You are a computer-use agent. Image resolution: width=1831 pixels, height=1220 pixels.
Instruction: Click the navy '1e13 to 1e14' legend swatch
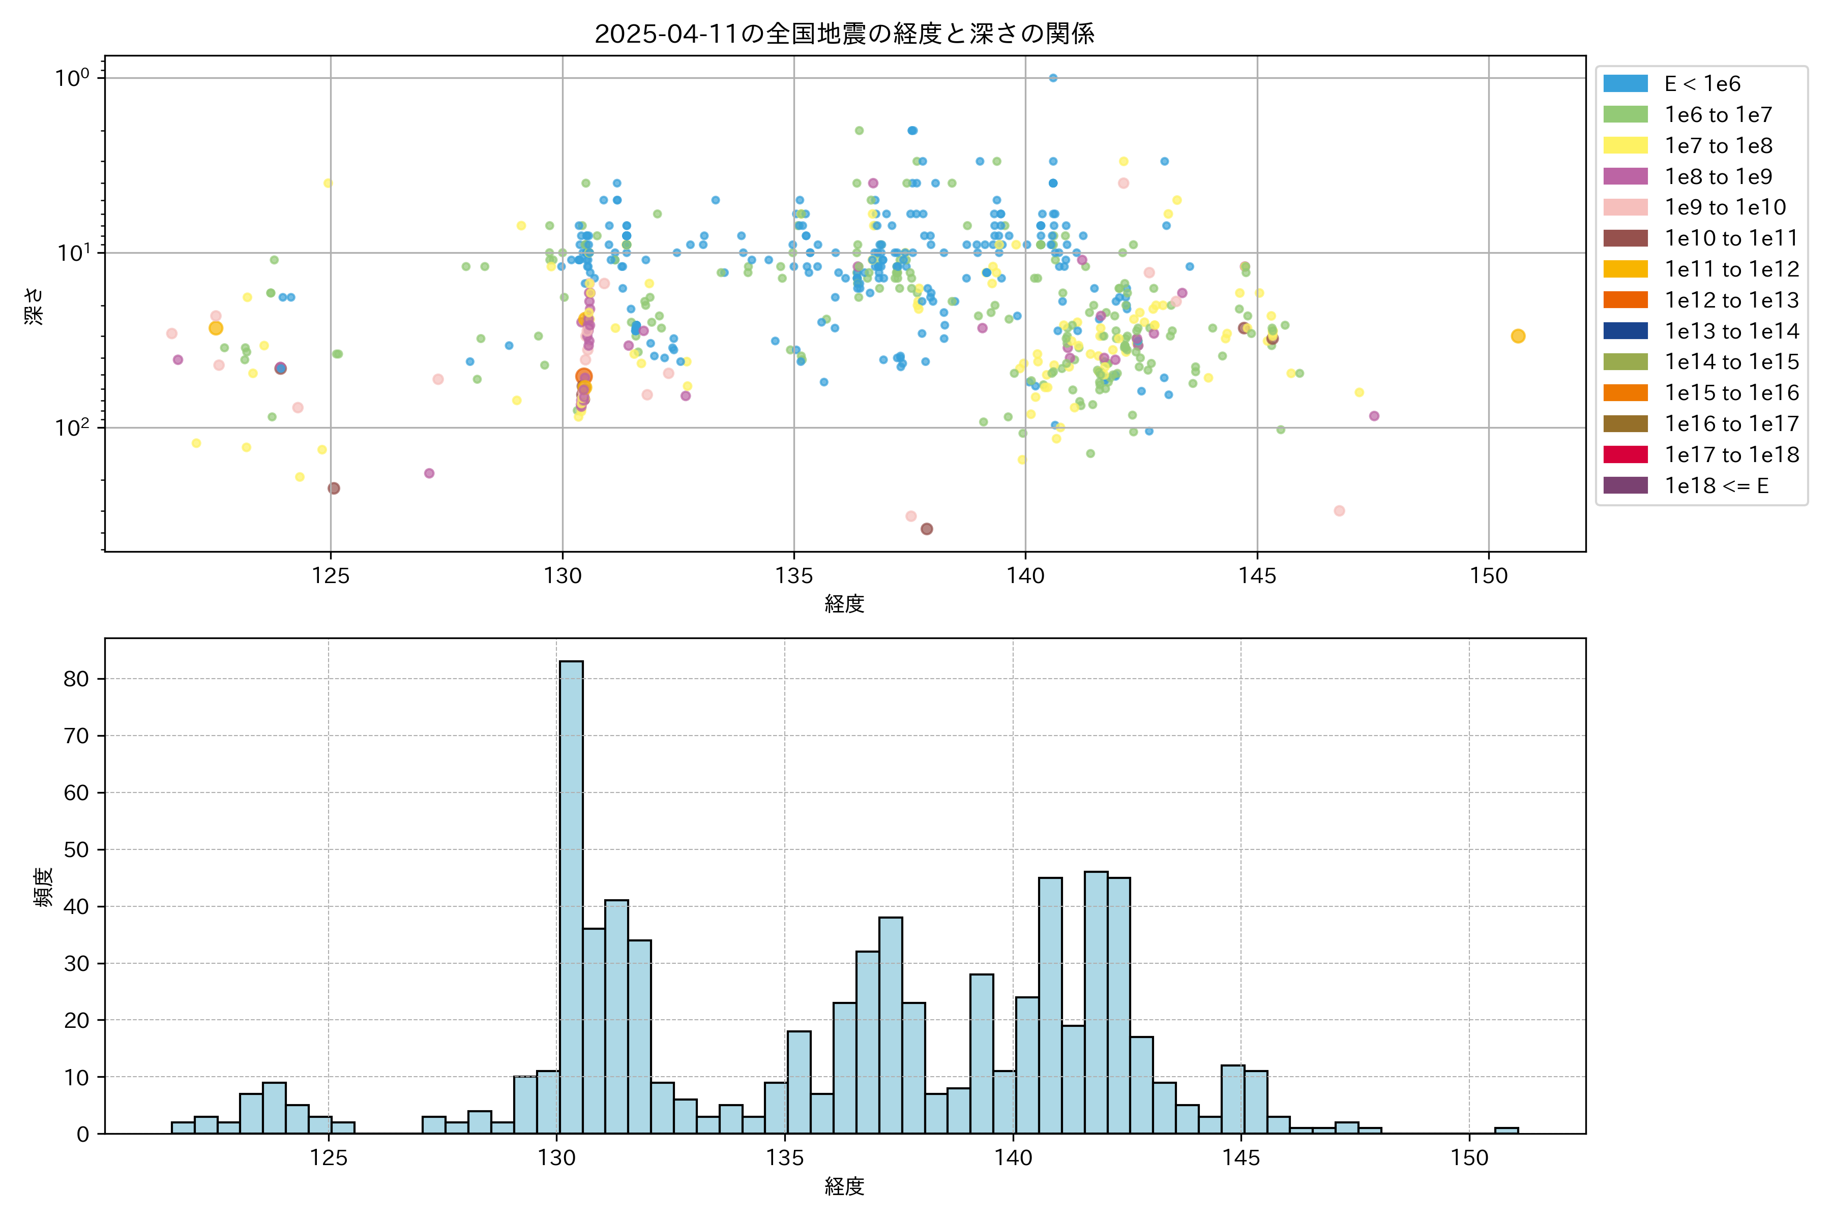(x=1625, y=331)
